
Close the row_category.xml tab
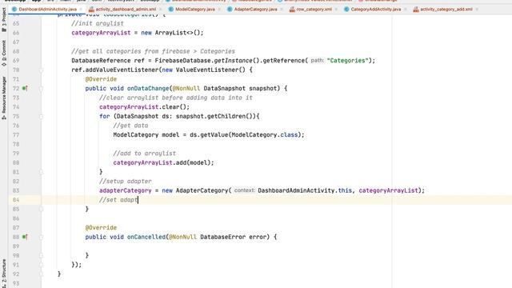[x=336, y=10]
